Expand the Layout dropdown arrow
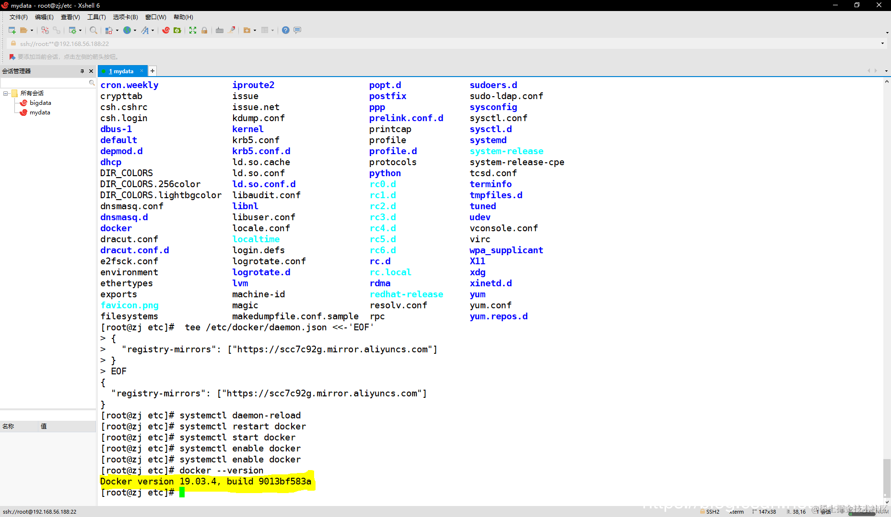The width and height of the screenshot is (891, 517). click(x=273, y=30)
